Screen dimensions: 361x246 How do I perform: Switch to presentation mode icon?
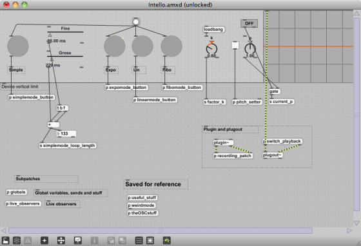78,240
